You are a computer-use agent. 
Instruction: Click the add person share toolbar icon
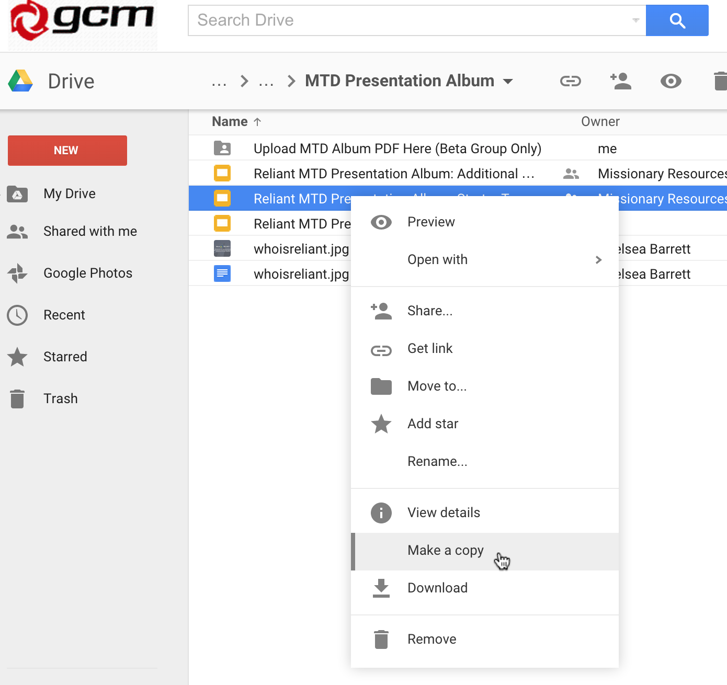click(x=621, y=81)
